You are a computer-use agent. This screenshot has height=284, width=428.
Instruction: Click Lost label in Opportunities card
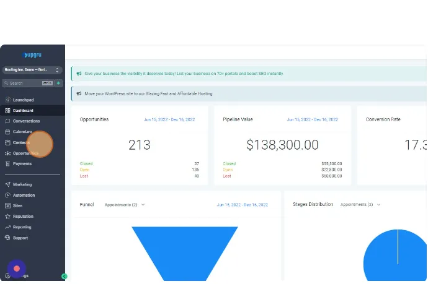[84, 176]
